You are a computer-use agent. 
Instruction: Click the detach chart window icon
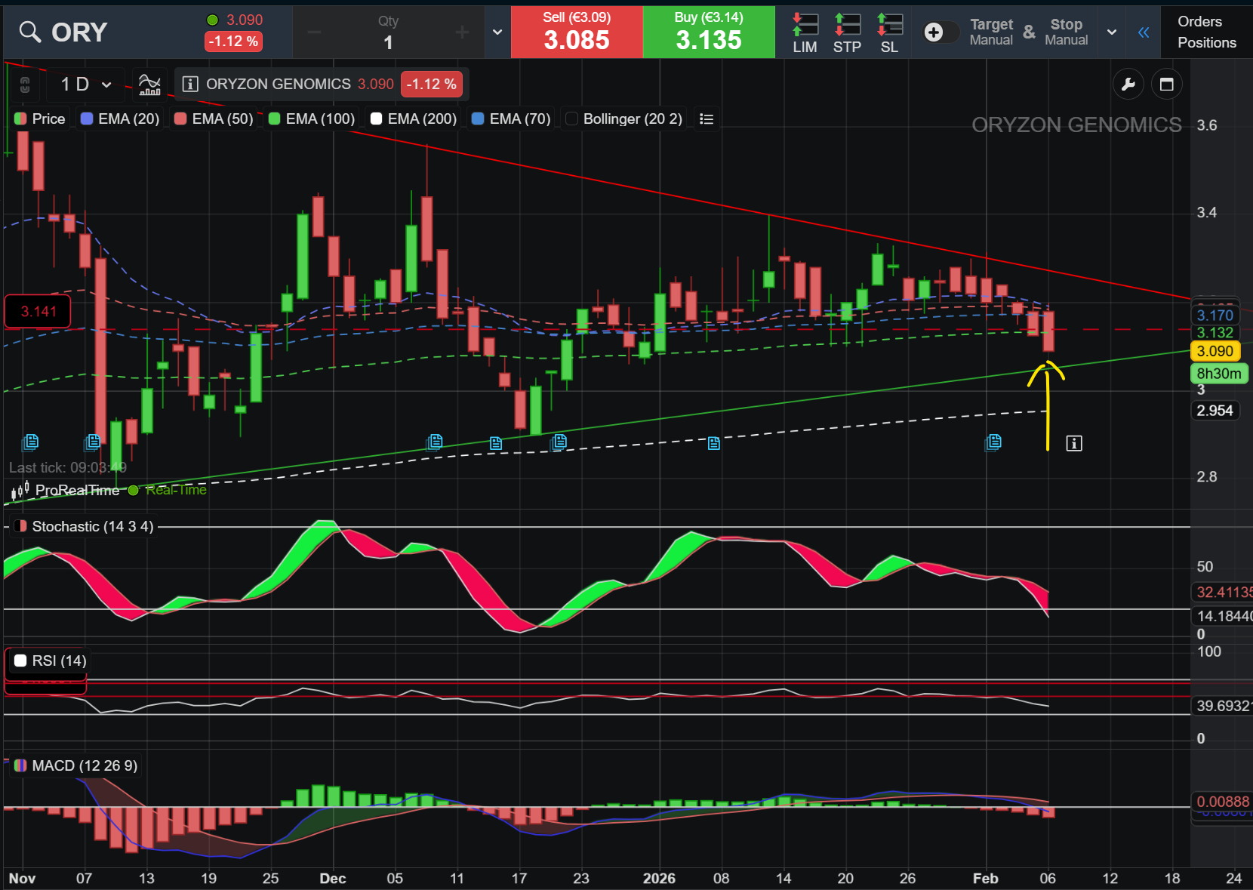point(1166,85)
